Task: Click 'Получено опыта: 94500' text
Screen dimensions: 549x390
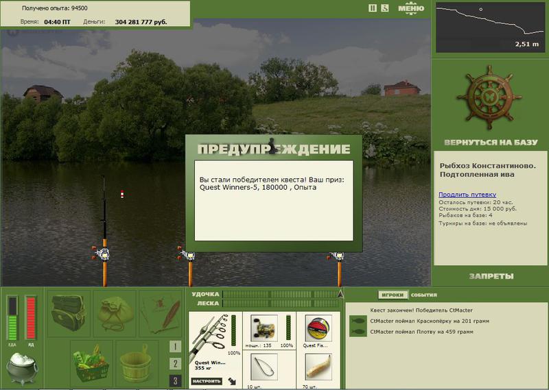Action: pyautogui.click(x=54, y=8)
